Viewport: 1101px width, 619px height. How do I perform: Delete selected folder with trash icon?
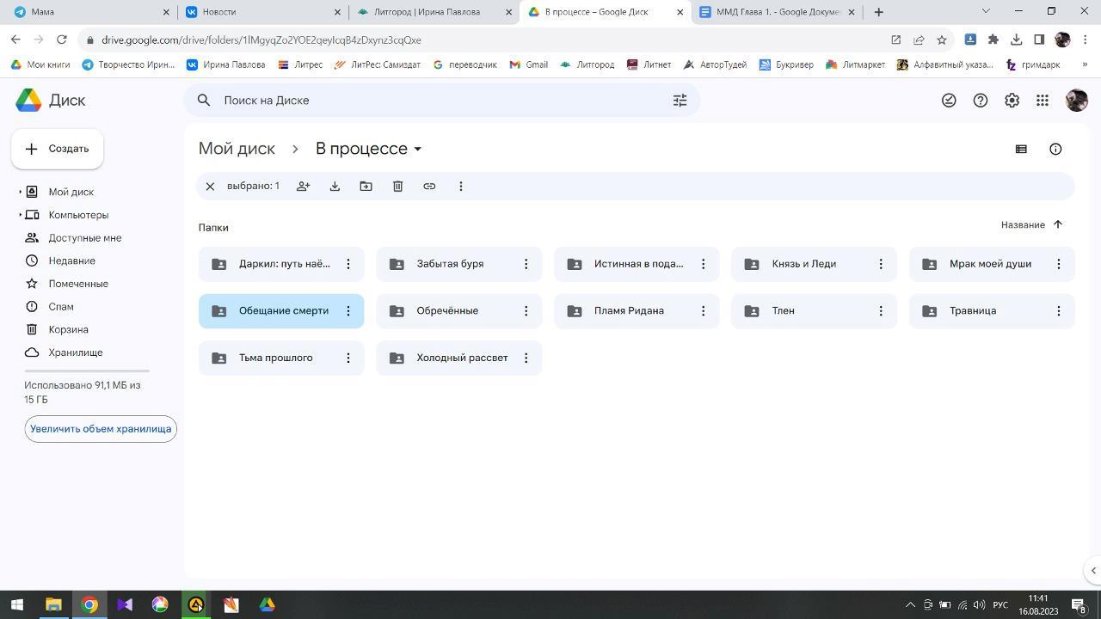click(397, 187)
